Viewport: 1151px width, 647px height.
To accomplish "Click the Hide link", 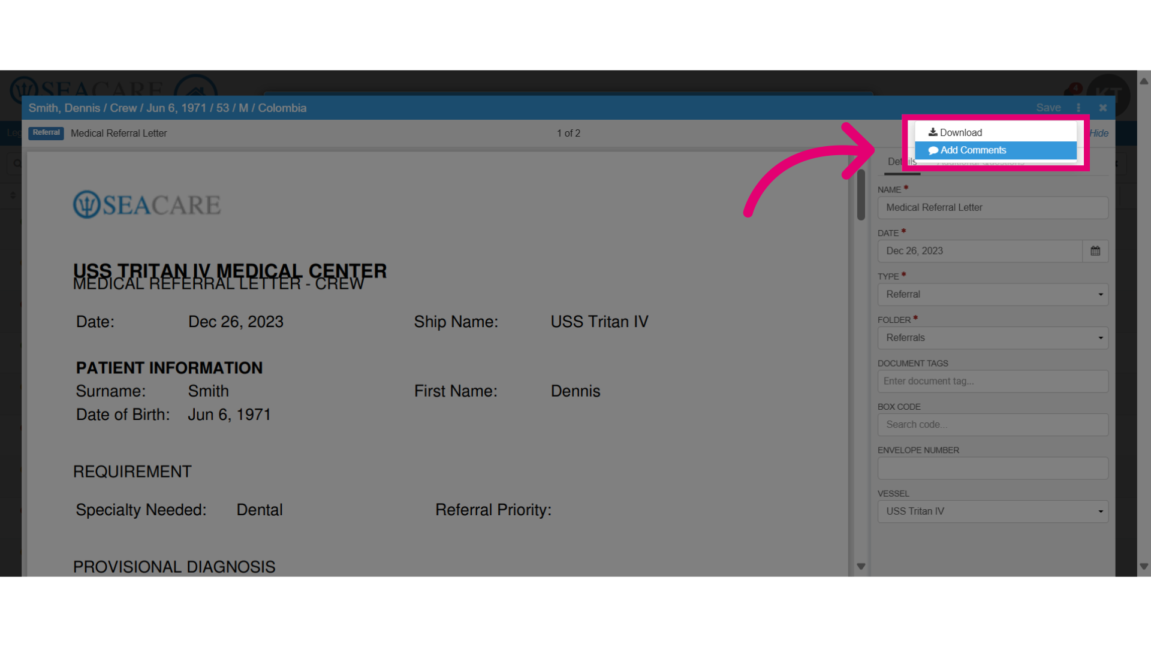I will tap(1099, 133).
